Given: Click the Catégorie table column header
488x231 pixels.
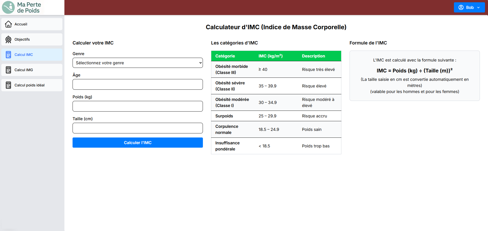Looking at the screenshot, I should coord(225,56).
